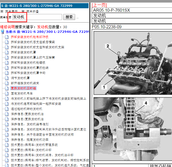172x167 pixels.
Task: Open 保养信息: 发动机控制单元软件升级后旅程计算机复位
Action: tap(49, 130)
